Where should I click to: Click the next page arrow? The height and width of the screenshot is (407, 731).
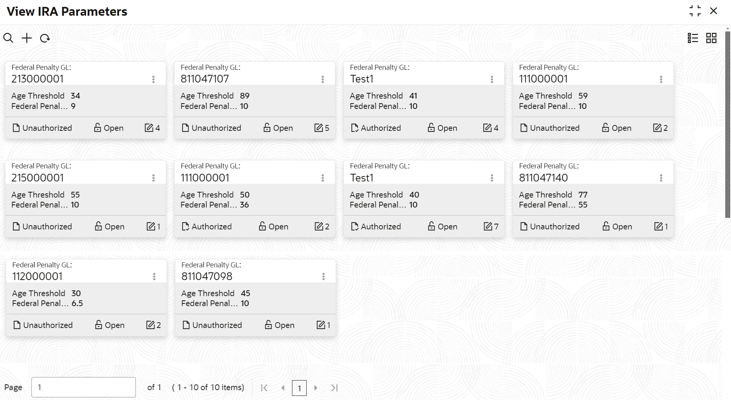316,388
